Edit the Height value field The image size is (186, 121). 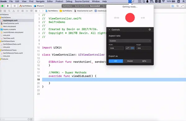(144, 48)
